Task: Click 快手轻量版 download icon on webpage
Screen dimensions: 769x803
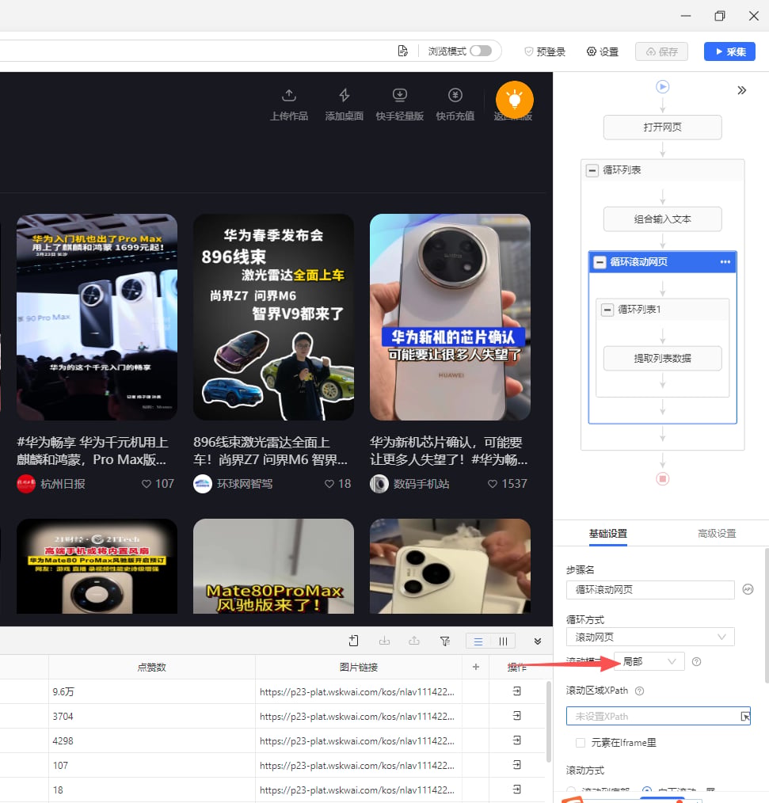Action: 400,95
